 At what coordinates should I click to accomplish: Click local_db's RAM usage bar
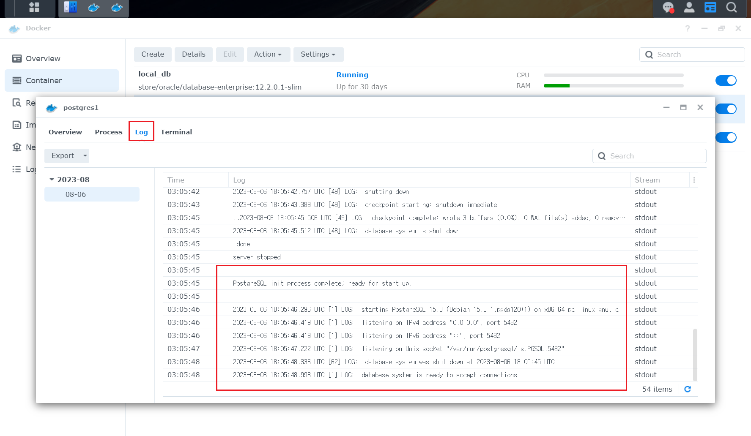(613, 86)
